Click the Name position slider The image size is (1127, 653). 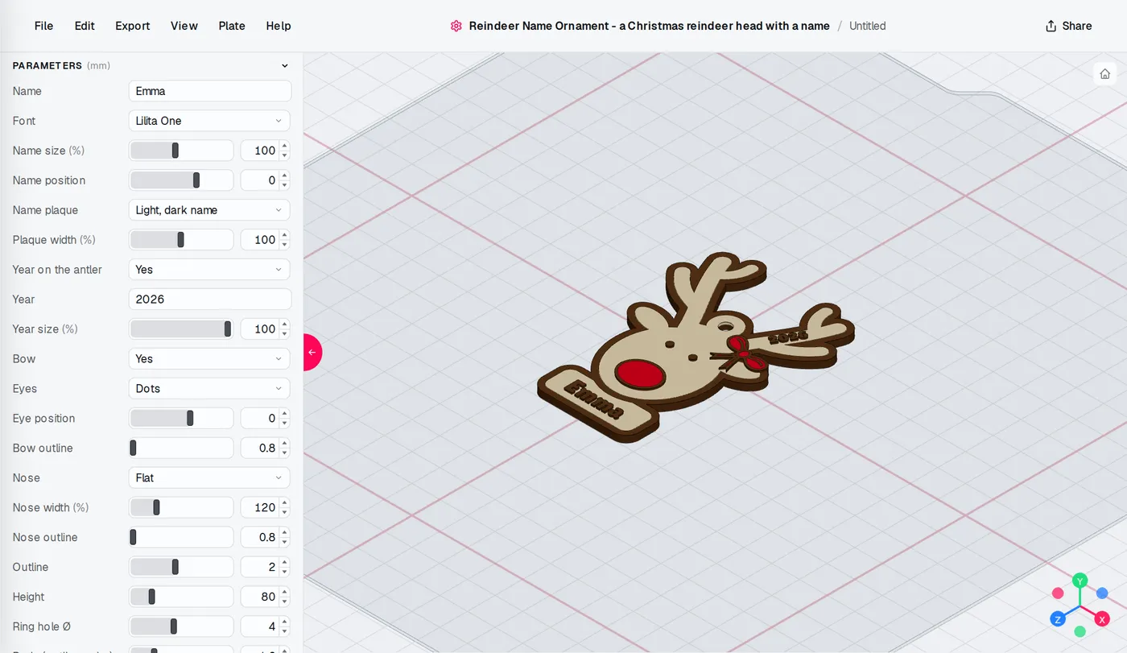click(181, 180)
